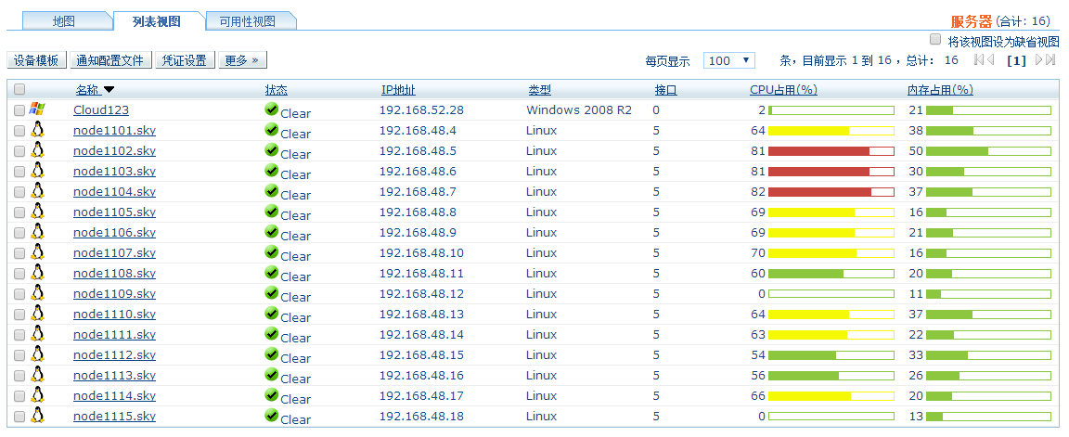Click the red CPU usage bar for node1104.sky
The width and height of the screenshot is (1069, 437).
click(819, 191)
